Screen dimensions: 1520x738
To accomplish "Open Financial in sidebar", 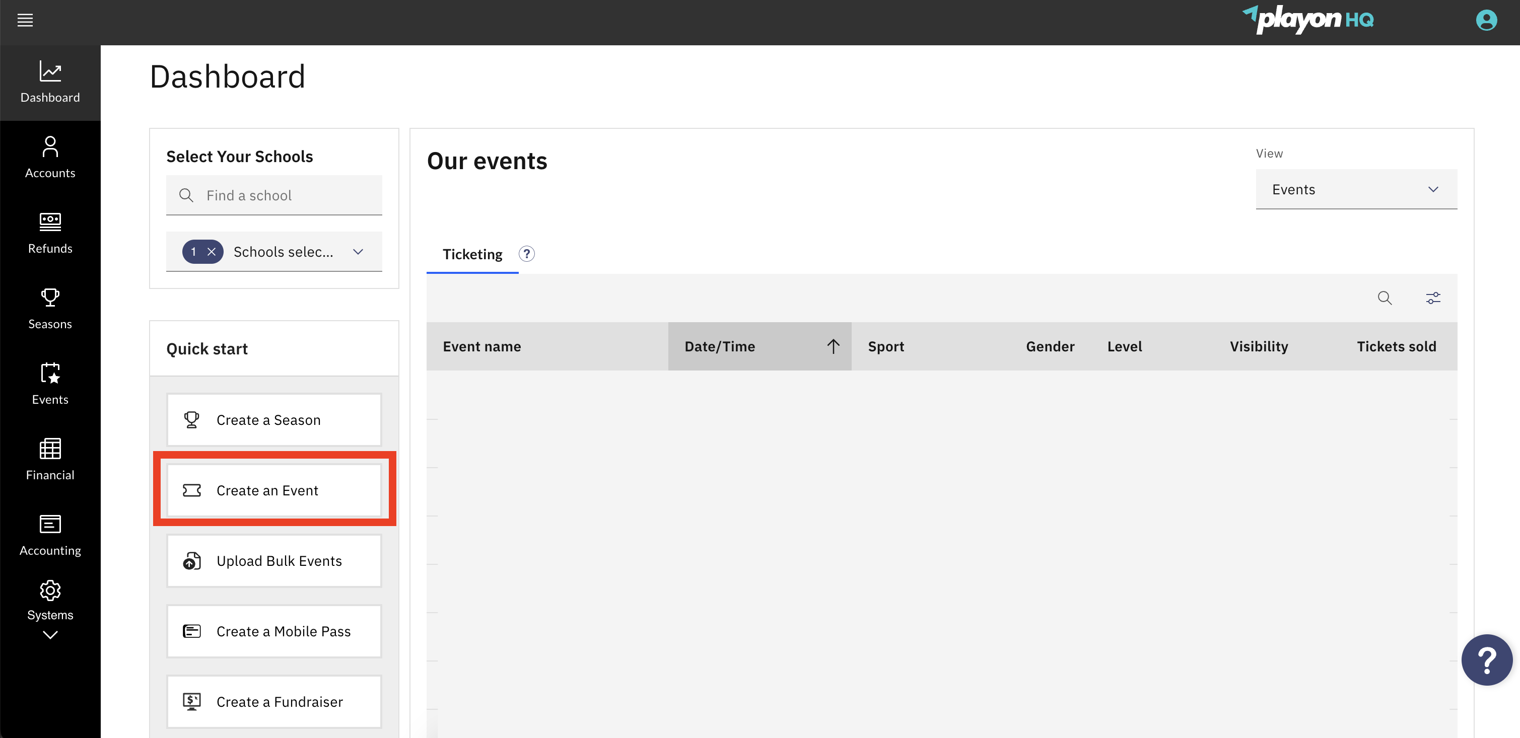I will tap(50, 460).
